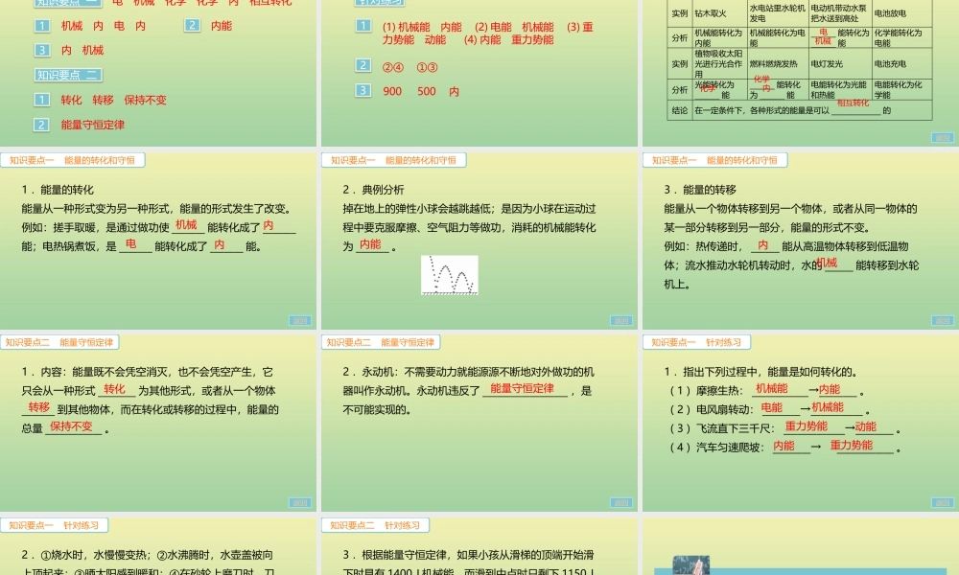
Task: Click the red '转移' blank in 能量守恒 content
Action: pos(38,407)
